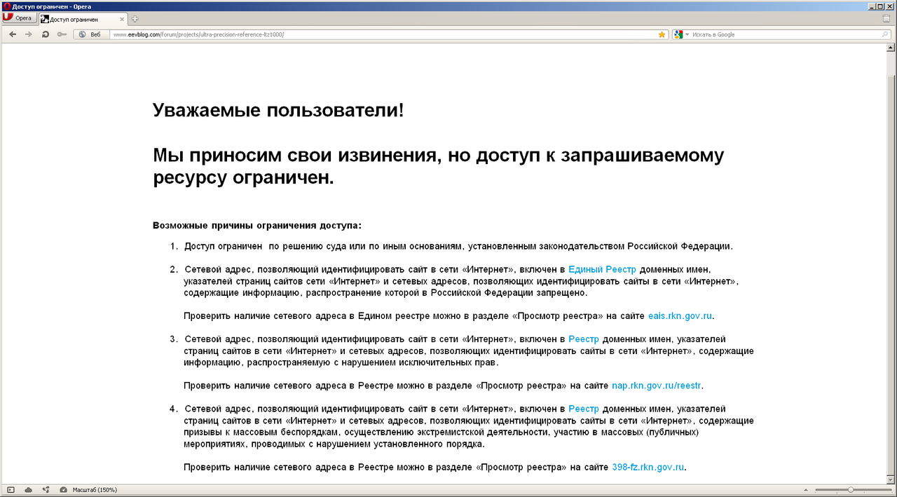Click the Opera Unite icon in status bar

46,489
